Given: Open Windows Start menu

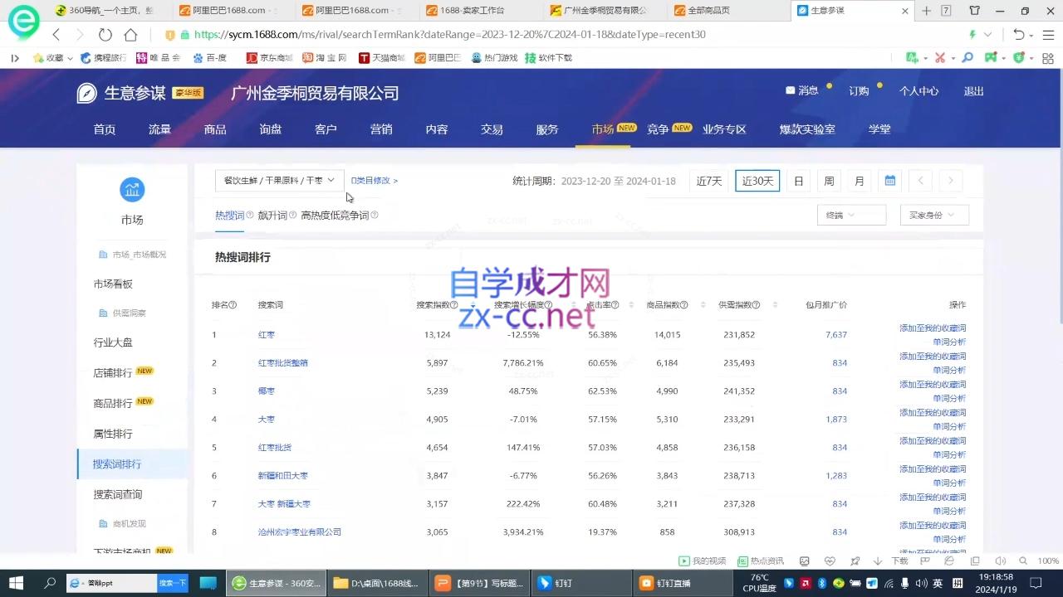Looking at the screenshot, I should (16, 583).
